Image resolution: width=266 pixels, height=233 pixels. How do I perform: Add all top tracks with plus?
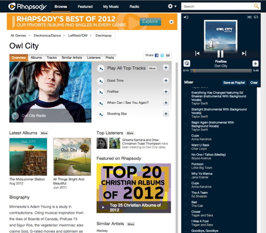click(166, 67)
